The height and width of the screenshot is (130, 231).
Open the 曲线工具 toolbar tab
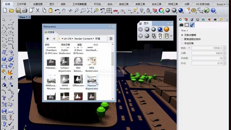(124, 4)
